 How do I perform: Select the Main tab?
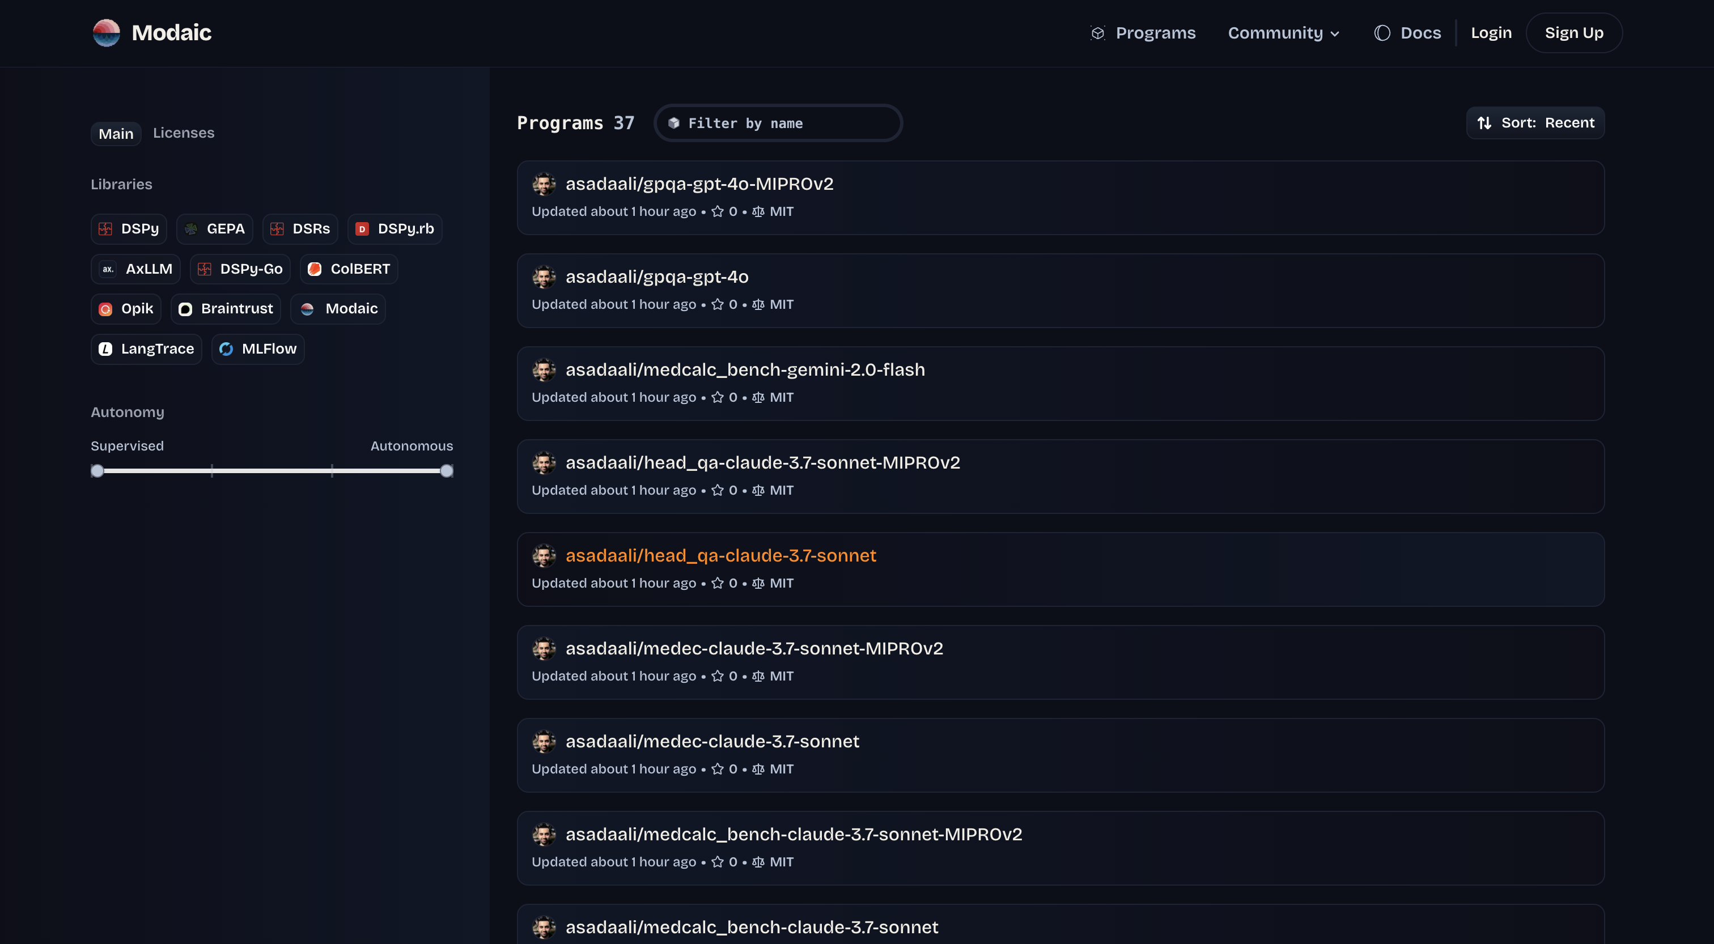click(x=116, y=134)
